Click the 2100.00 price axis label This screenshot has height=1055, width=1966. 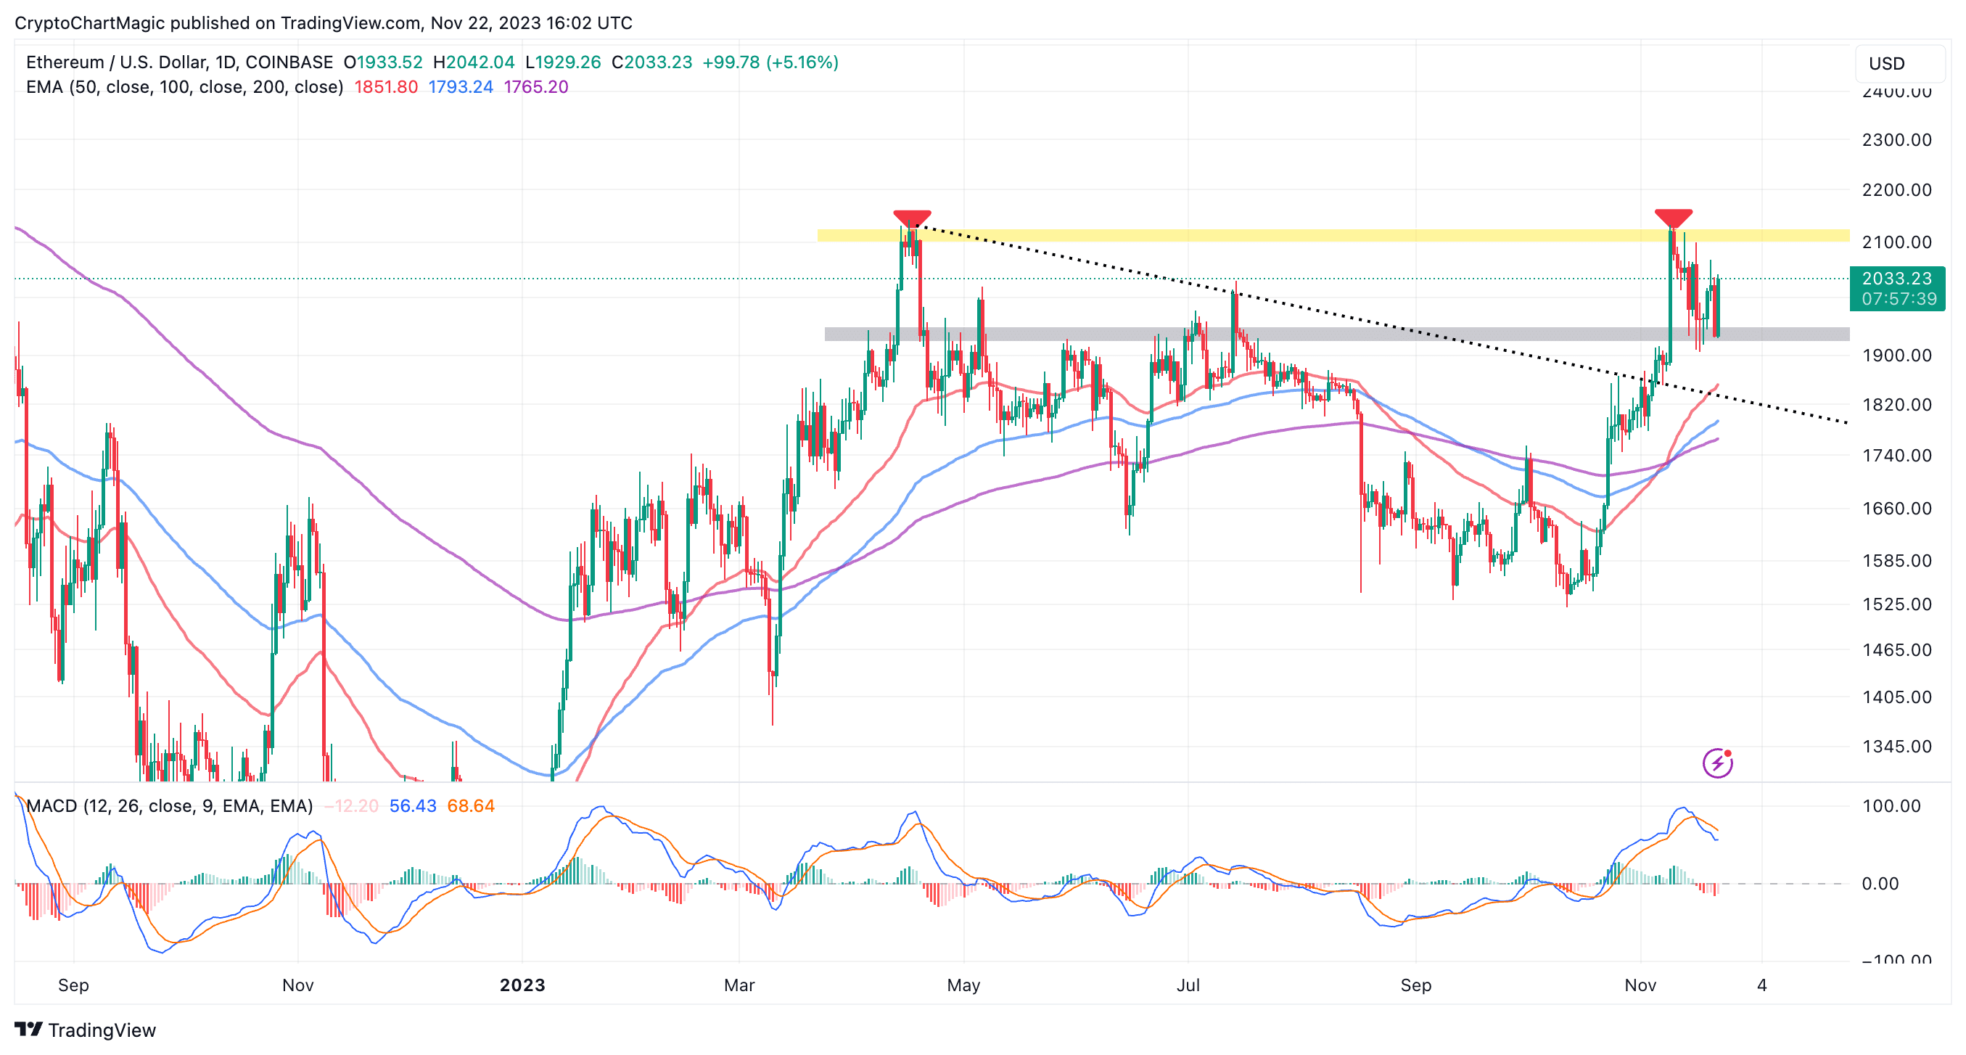(x=1897, y=242)
